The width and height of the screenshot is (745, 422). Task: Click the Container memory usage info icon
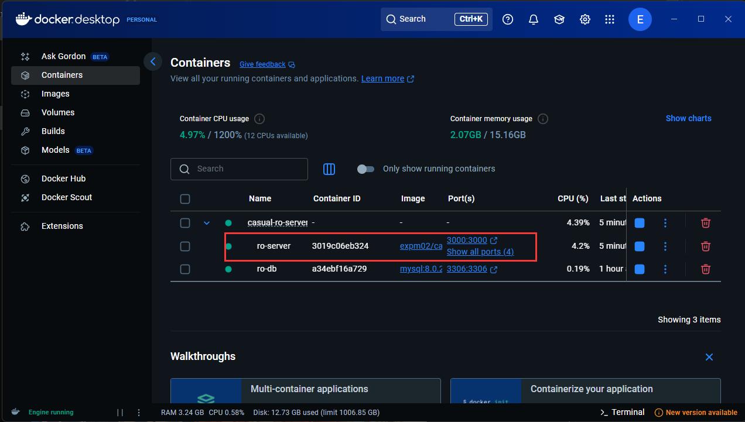click(543, 119)
